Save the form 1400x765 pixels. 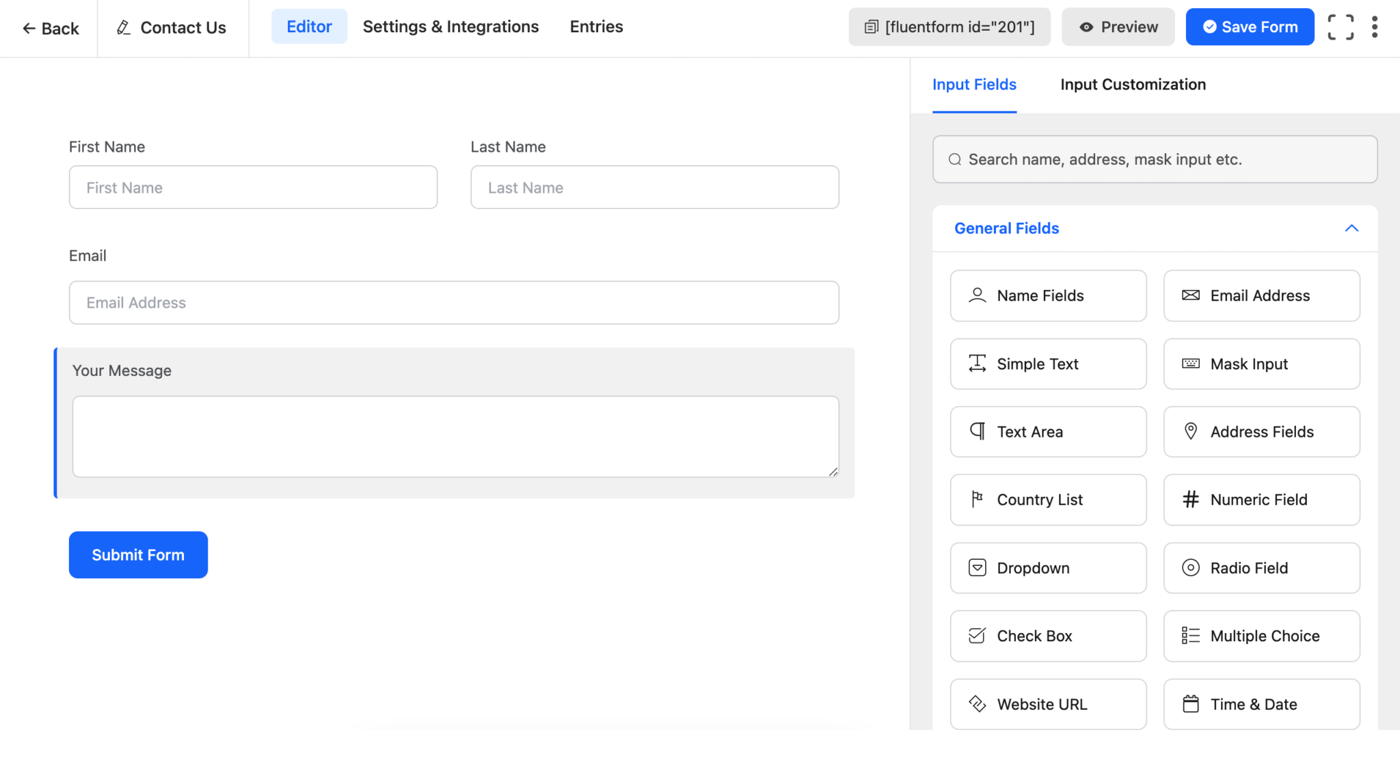[1250, 27]
